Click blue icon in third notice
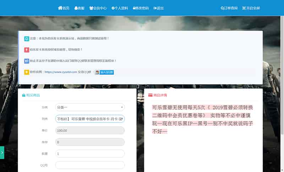The image size is (284, 172). (x=27, y=61)
